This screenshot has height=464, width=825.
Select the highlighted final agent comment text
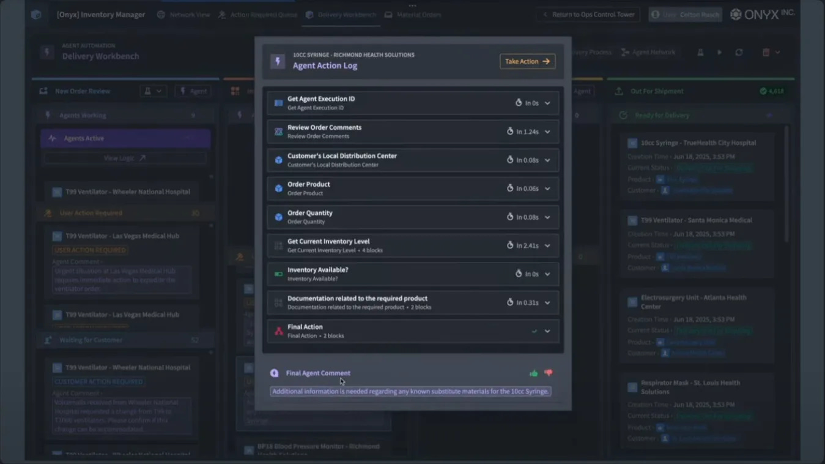tap(410, 391)
